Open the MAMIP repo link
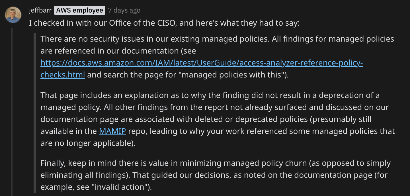This screenshot has width=410, height=196. click(x=112, y=131)
